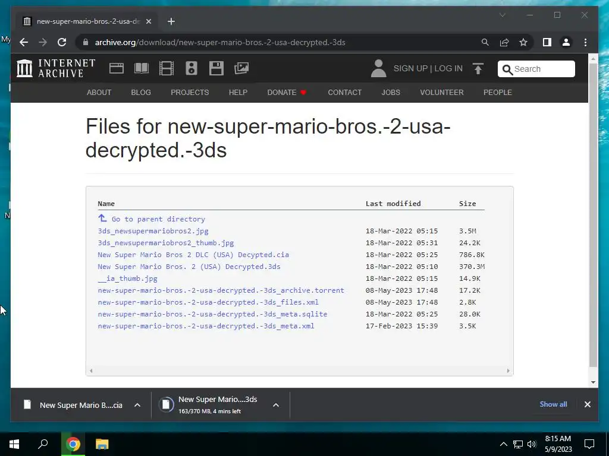Click the magnifier inside Archive search box
Screen dimensions: 609x456
(x=507, y=69)
